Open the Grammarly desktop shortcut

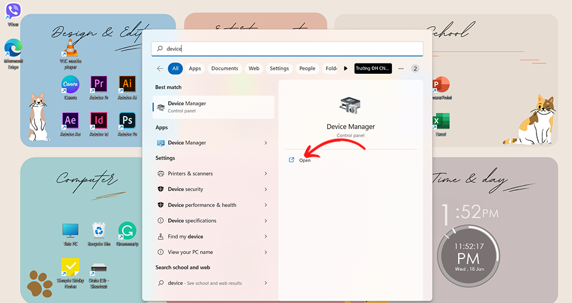[x=128, y=234]
